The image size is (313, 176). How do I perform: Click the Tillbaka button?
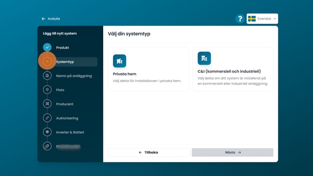click(149, 153)
